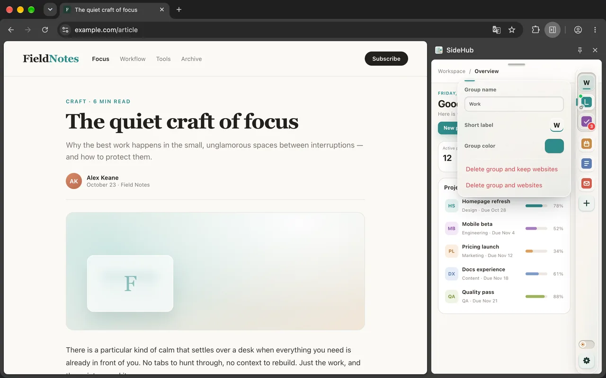Image resolution: width=606 pixels, height=378 pixels.
Task: Close the SideHub side panel
Action: click(595, 50)
